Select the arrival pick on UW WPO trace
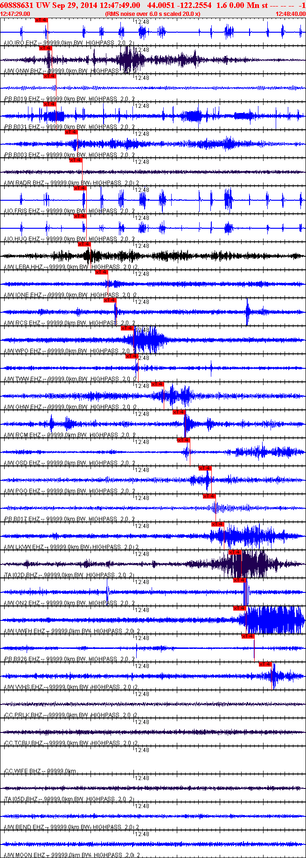 128,328
